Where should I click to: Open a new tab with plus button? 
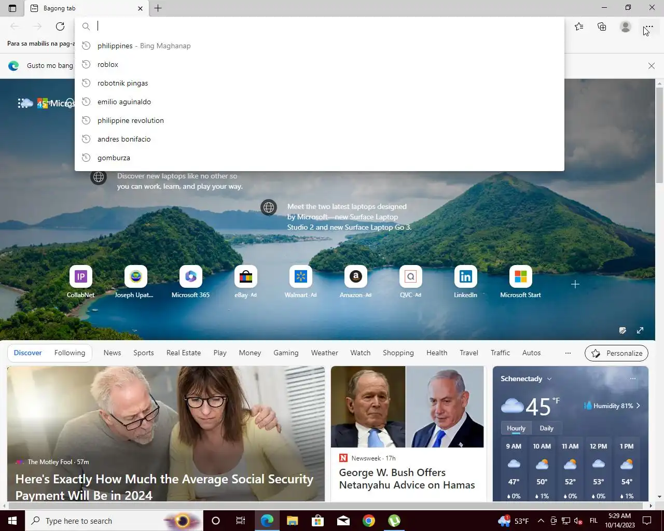[x=158, y=8]
